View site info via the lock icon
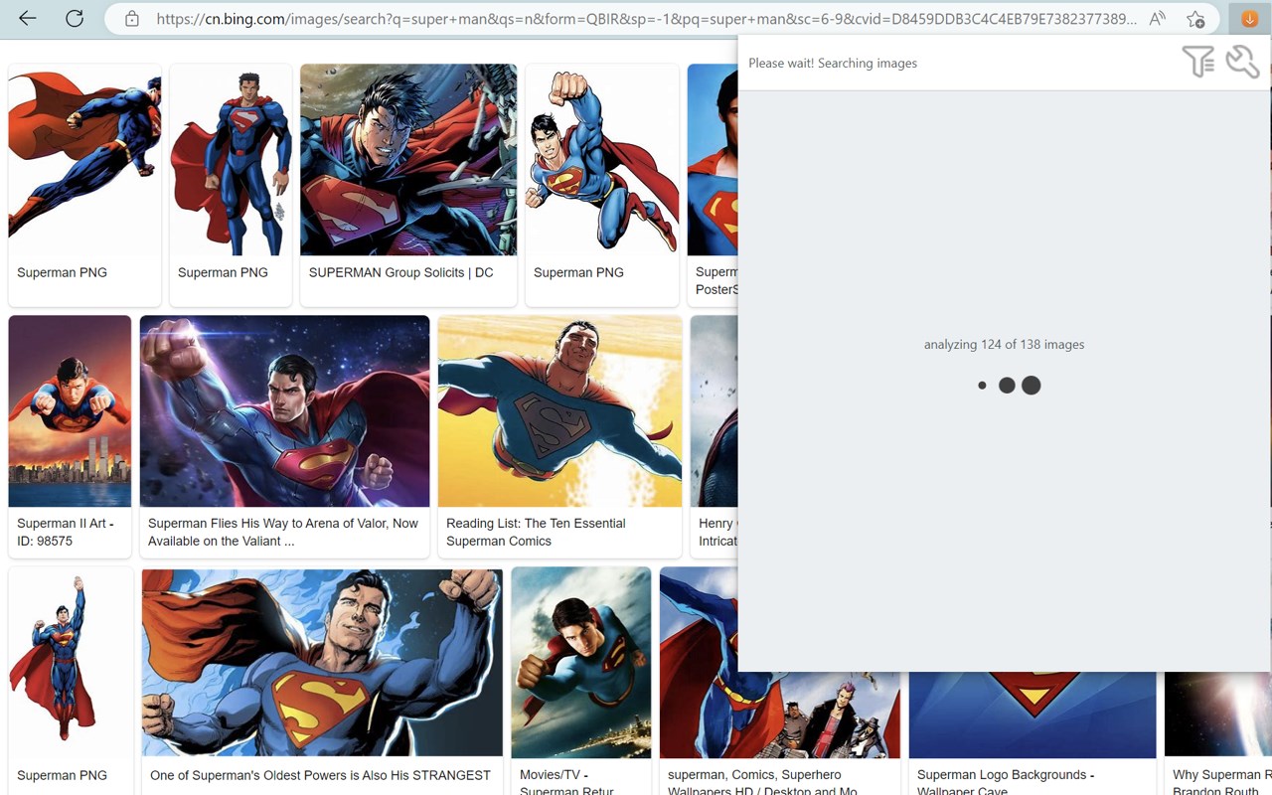The height and width of the screenshot is (795, 1272). 131,19
